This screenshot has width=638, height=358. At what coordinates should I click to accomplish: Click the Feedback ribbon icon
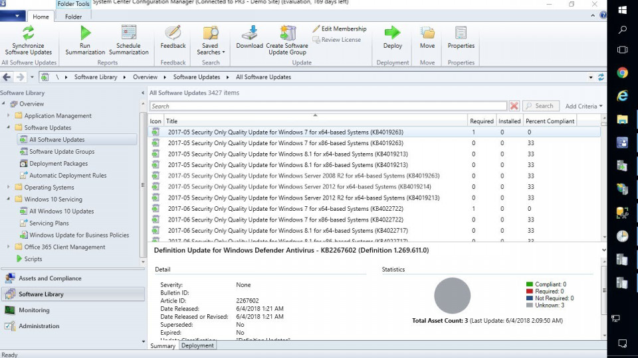pos(173,33)
